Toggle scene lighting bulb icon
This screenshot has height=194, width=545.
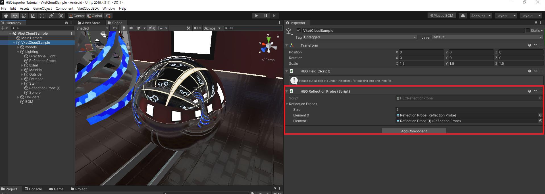point(124,28)
